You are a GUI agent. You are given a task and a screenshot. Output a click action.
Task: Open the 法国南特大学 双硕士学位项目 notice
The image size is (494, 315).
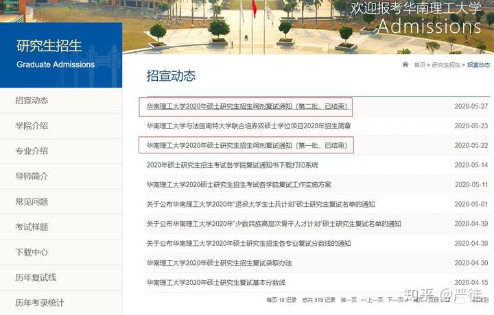[248, 126]
